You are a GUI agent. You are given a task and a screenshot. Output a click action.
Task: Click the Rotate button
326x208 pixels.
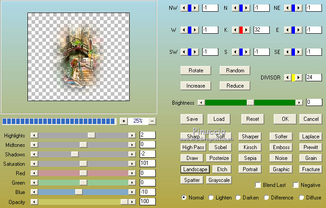pyautogui.click(x=196, y=71)
